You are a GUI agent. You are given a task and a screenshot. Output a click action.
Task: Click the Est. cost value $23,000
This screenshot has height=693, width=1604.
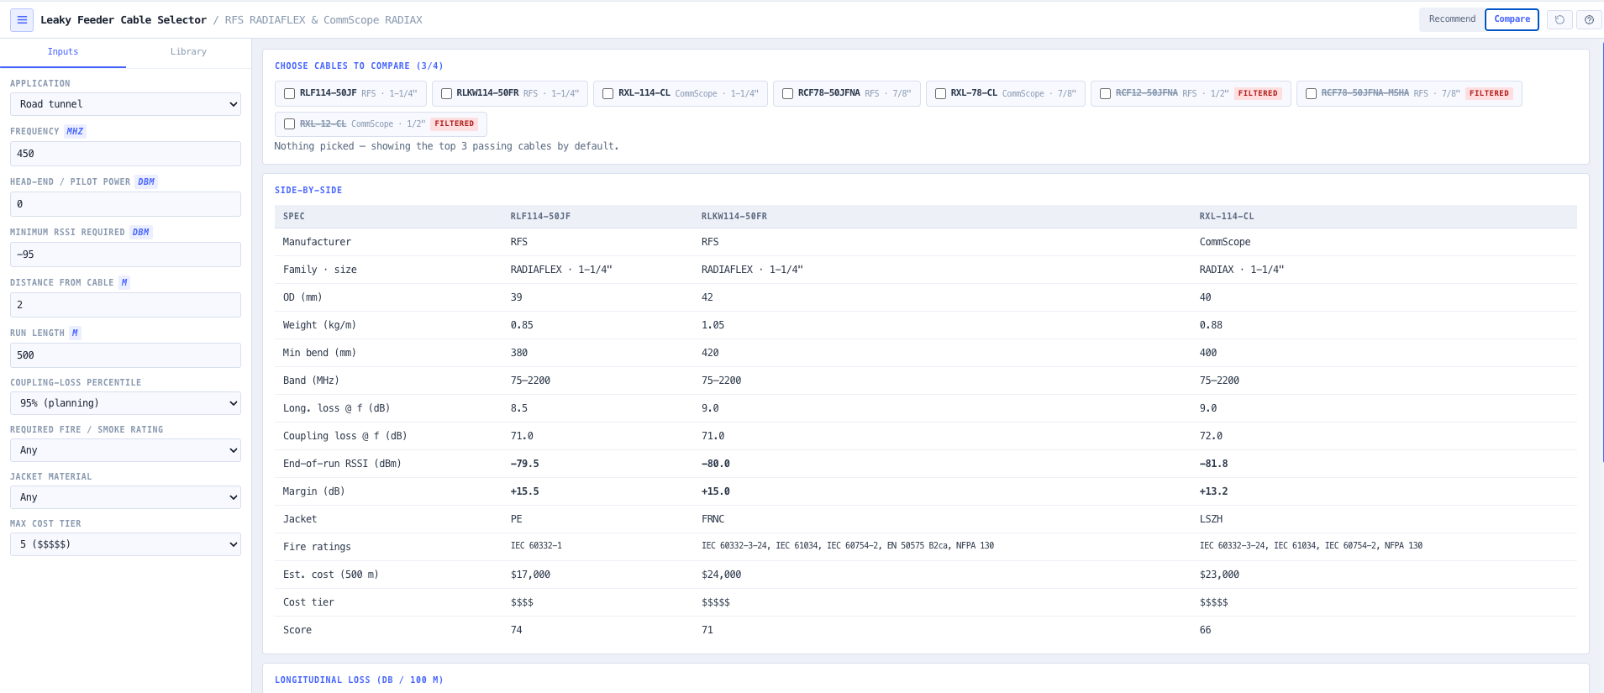tap(1220, 575)
